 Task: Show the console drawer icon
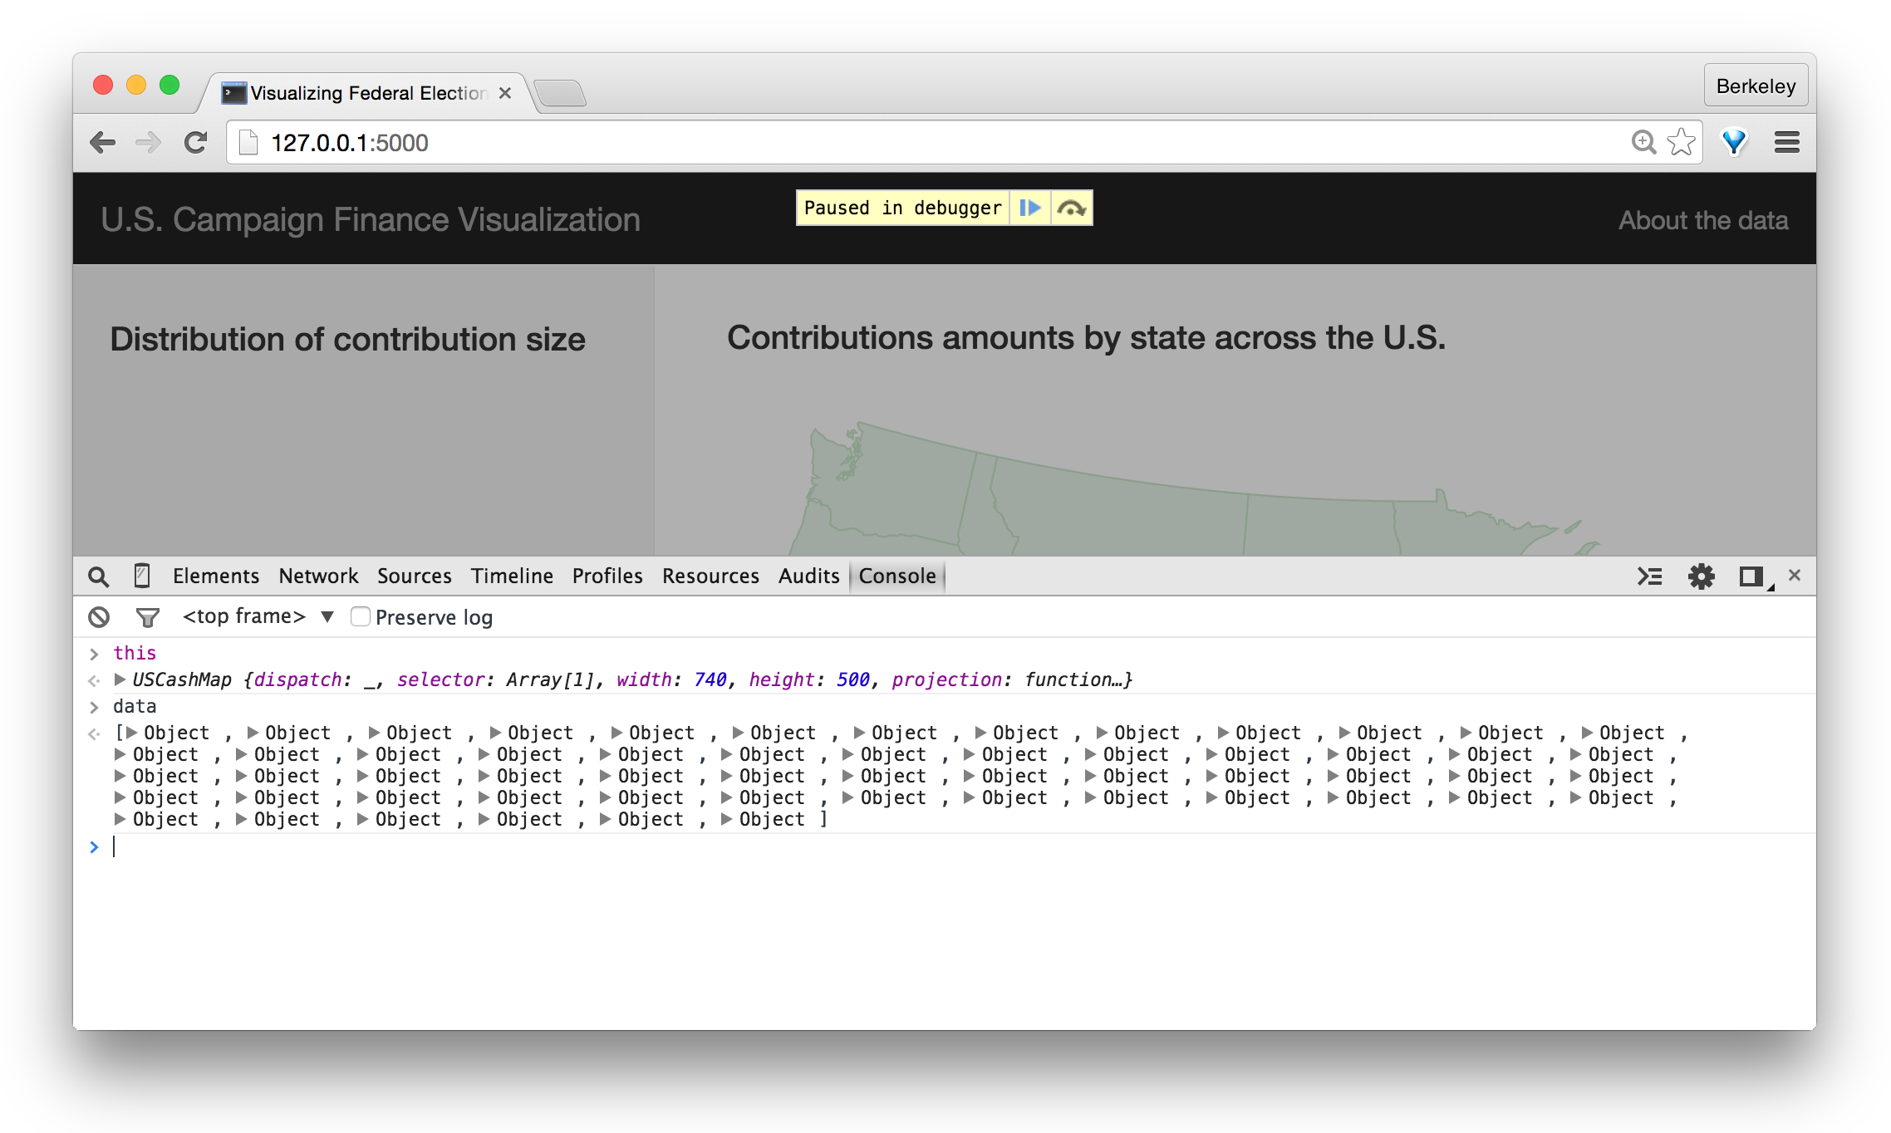(1649, 576)
